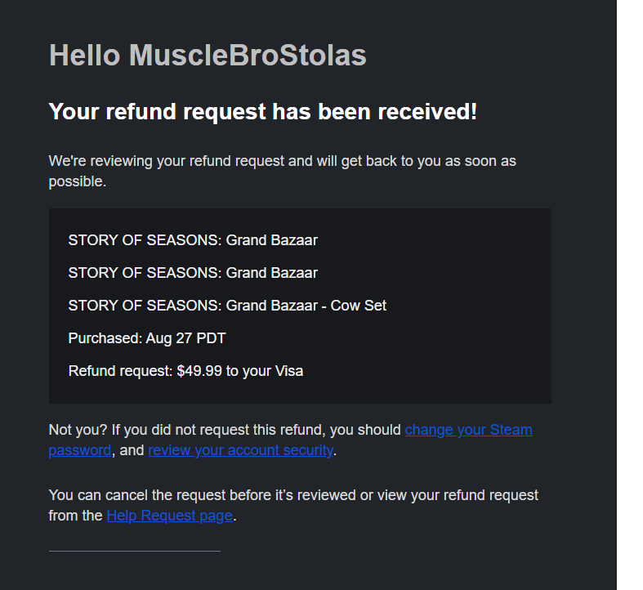Click the white margin right of the email

pyautogui.click(x=629, y=294)
